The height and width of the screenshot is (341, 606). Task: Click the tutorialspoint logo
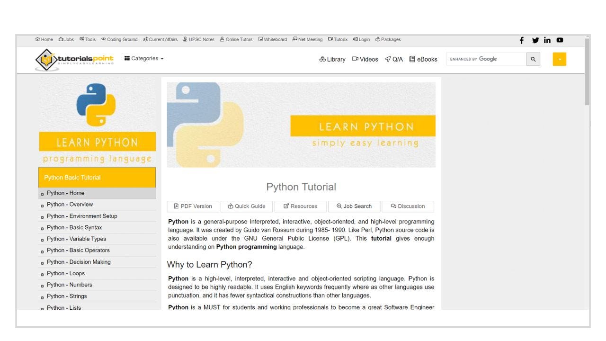tap(74, 60)
